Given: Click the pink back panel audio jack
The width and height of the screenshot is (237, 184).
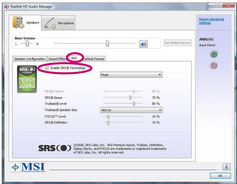Looking at the screenshot, I should point(214,66).
